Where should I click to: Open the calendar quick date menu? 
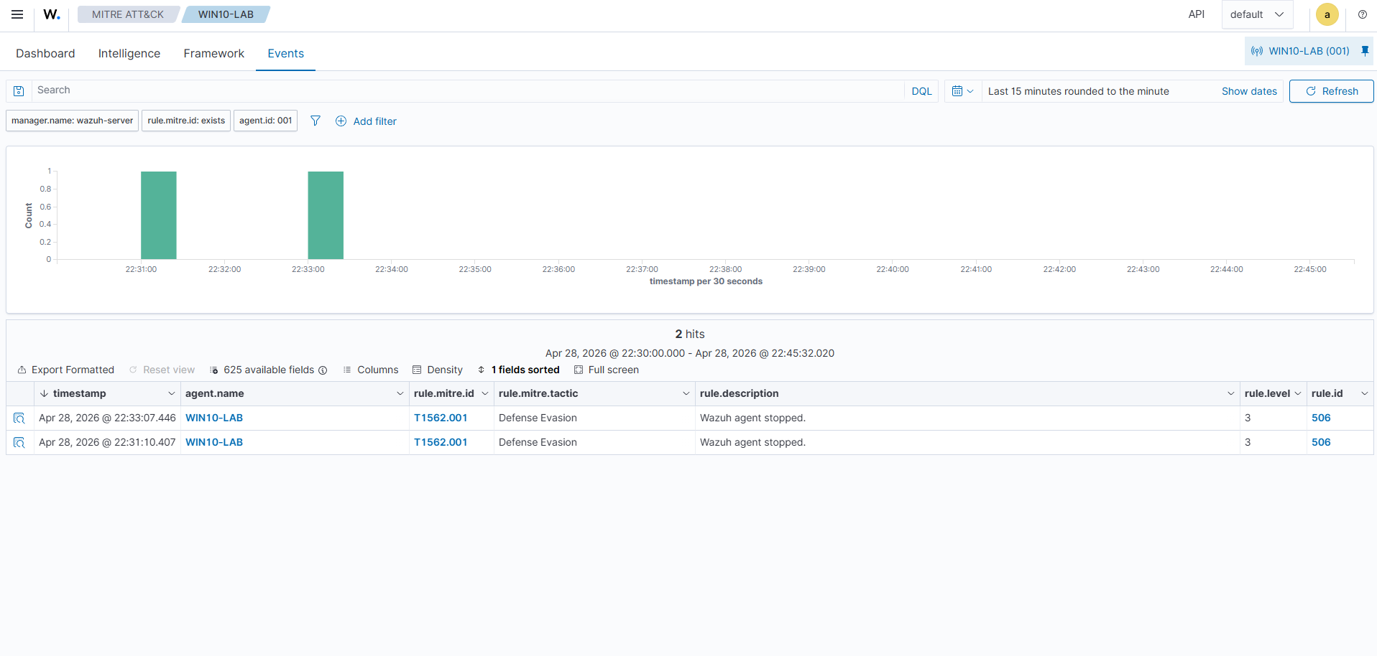962,91
